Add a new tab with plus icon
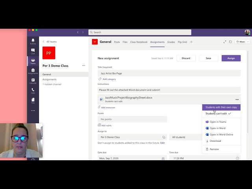The width and height of the screenshot is (252, 189). [x=191, y=42]
